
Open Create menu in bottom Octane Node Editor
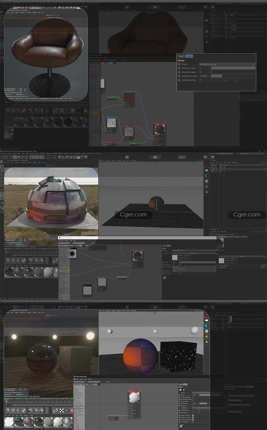(x=81, y=379)
